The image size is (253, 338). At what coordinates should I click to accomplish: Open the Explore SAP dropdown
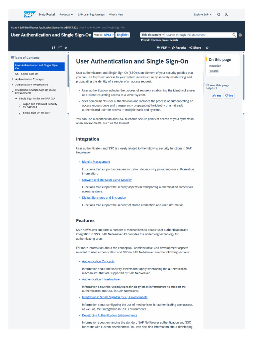tap(203, 15)
